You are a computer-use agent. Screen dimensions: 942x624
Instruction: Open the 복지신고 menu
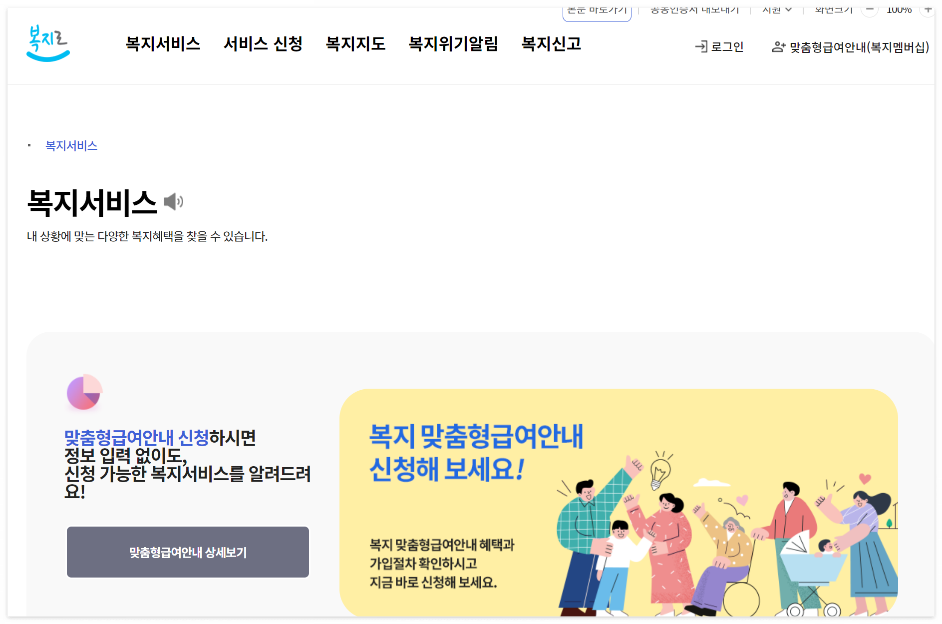click(x=551, y=44)
